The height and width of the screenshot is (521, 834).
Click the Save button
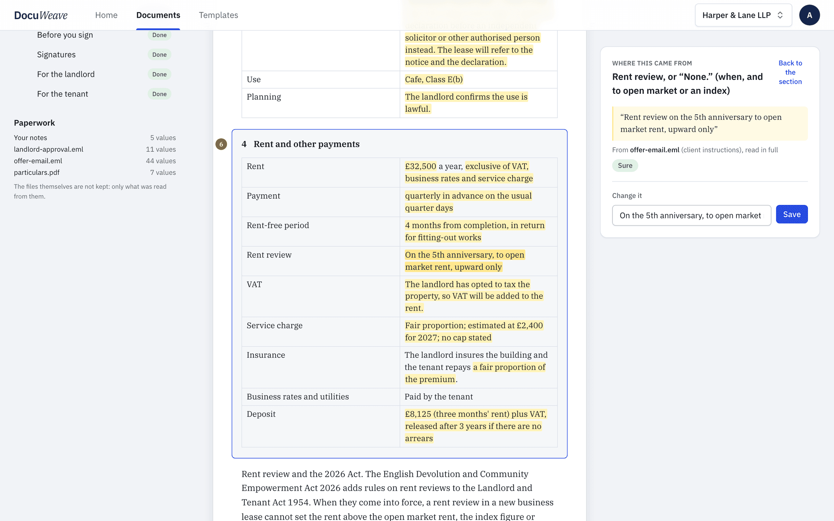[x=792, y=214]
